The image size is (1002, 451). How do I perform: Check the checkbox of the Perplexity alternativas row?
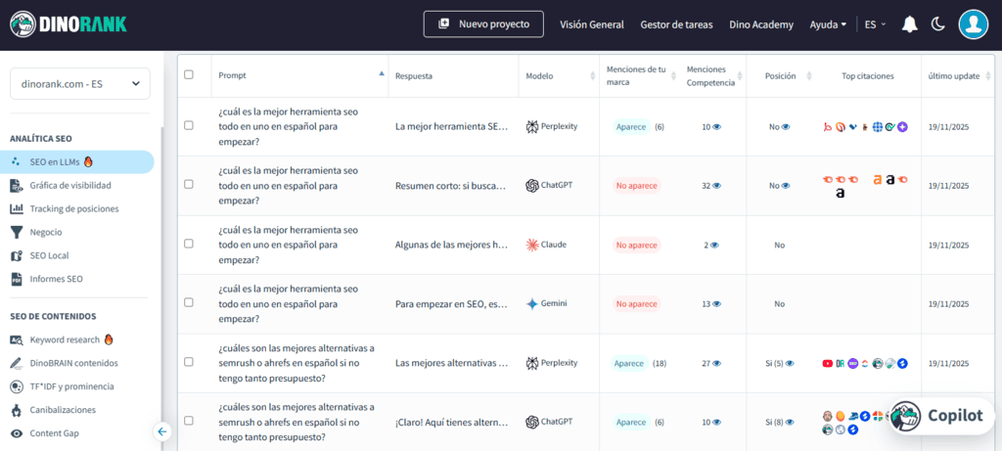coord(189,362)
